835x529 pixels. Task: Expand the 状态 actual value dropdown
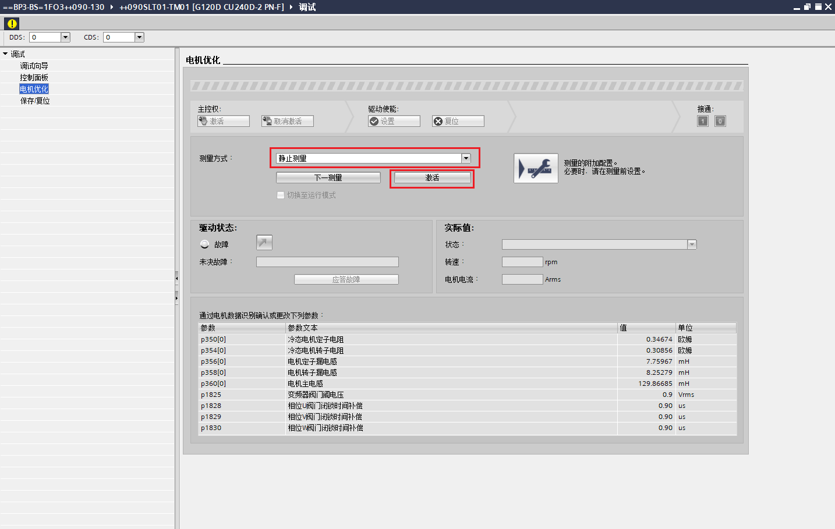point(692,244)
